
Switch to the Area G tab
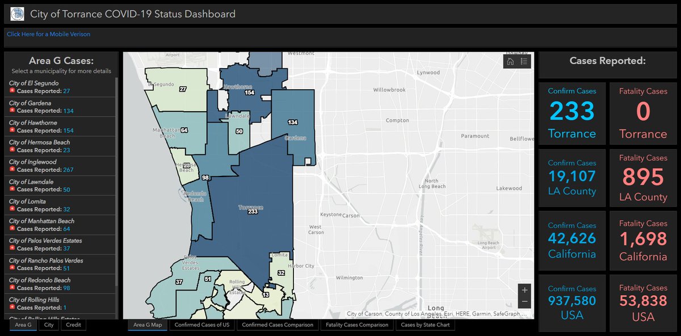24,325
